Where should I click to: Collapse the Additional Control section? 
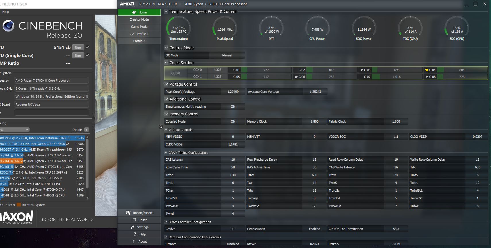click(166, 99)
